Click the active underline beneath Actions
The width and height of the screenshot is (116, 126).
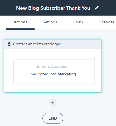[x=20, y=29]
